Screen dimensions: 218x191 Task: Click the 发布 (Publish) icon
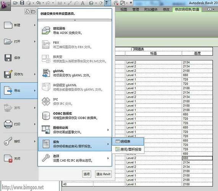tap(8, 108)
